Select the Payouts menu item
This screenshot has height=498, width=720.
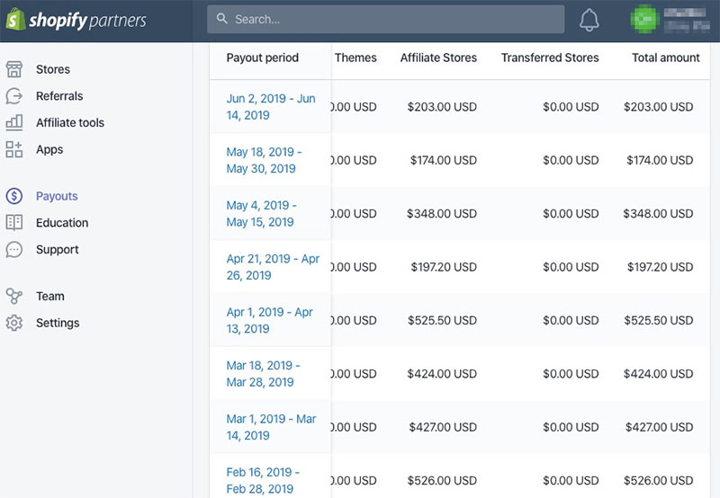tap(57, 196)
